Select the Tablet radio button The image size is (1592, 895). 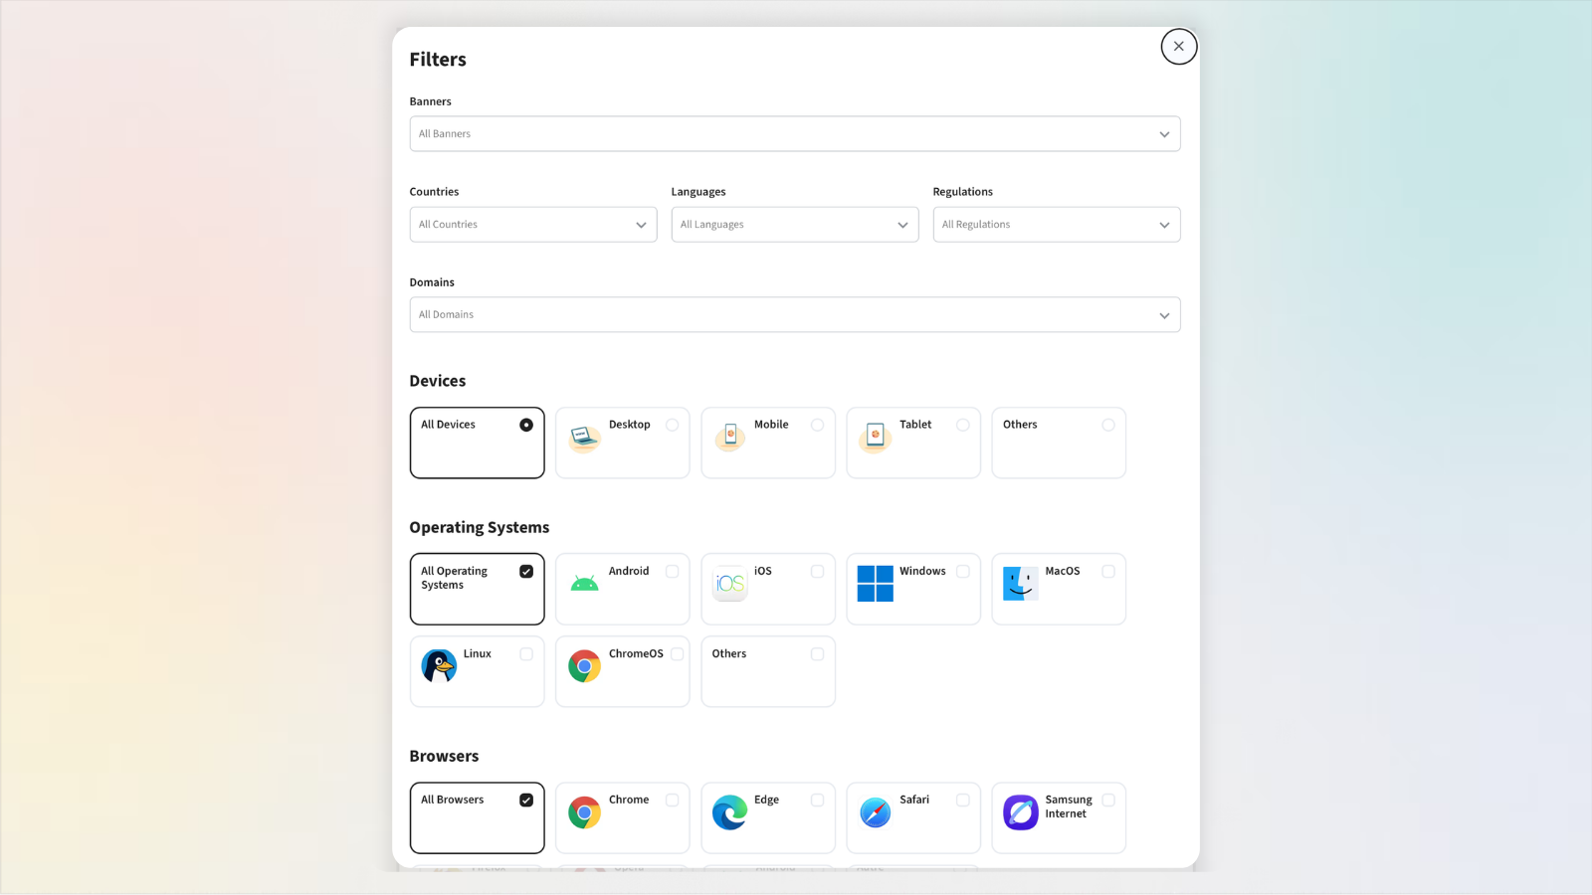click(x=963, y=425)
